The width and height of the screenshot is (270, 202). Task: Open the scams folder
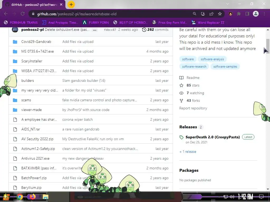point(26,100)
